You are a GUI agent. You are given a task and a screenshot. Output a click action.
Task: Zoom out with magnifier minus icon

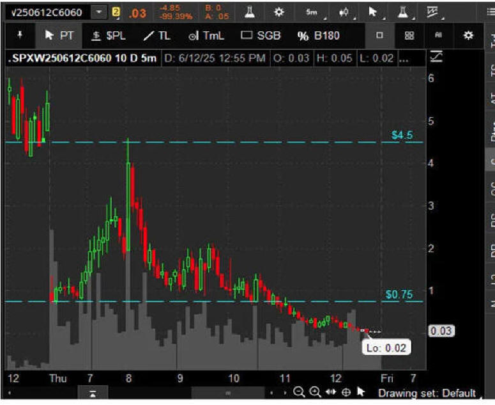[299, 392]
